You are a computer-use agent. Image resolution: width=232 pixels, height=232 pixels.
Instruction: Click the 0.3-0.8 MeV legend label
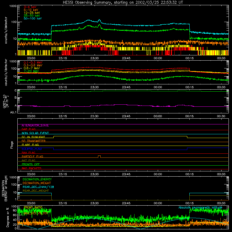pos(33,65)
